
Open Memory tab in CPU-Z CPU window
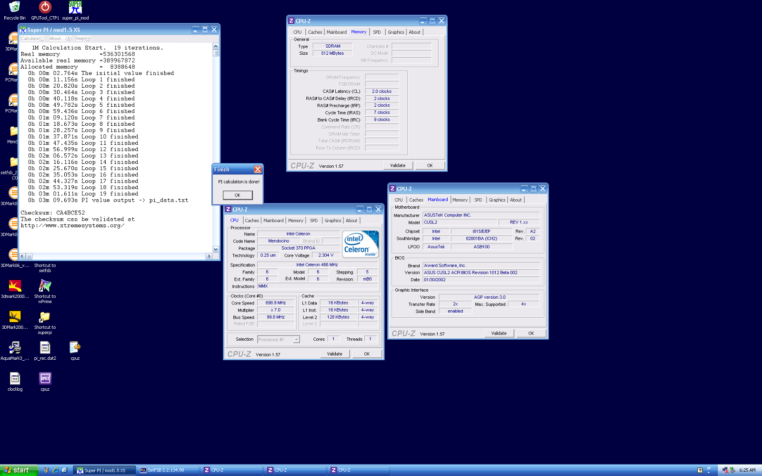296,221
